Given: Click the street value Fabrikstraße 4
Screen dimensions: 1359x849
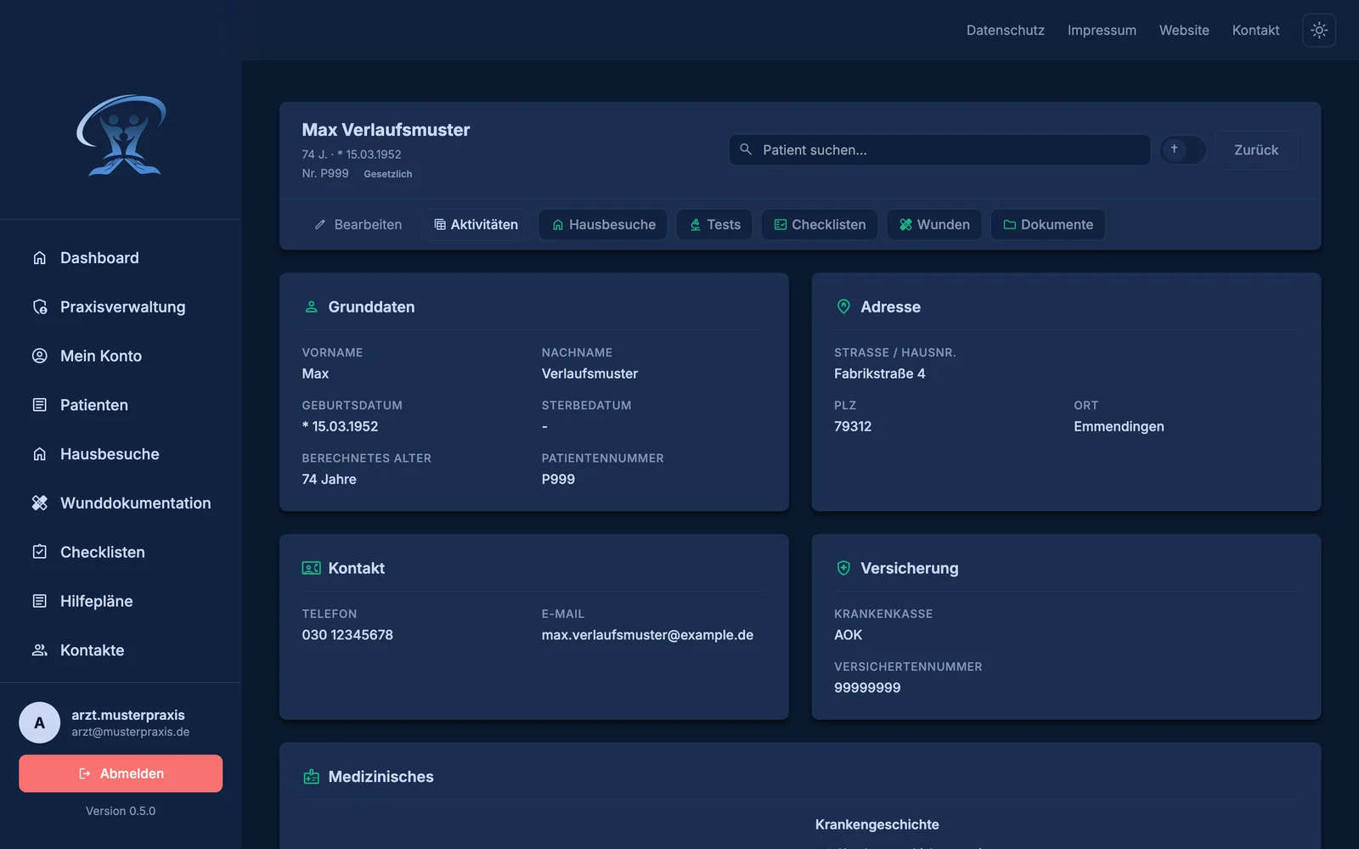Looking at the screenshot, I should pos(879,374).
